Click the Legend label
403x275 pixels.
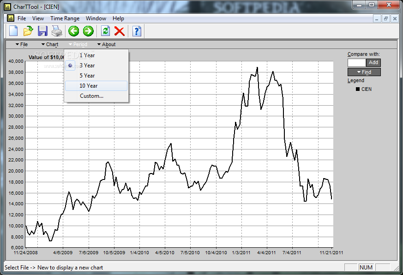pos(356,80)
